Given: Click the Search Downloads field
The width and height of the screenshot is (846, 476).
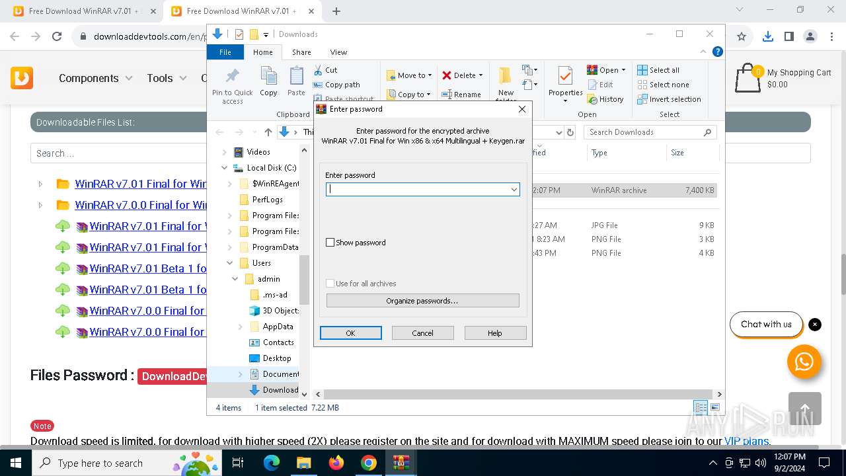Looking at the screenshot, I should 651,132.
